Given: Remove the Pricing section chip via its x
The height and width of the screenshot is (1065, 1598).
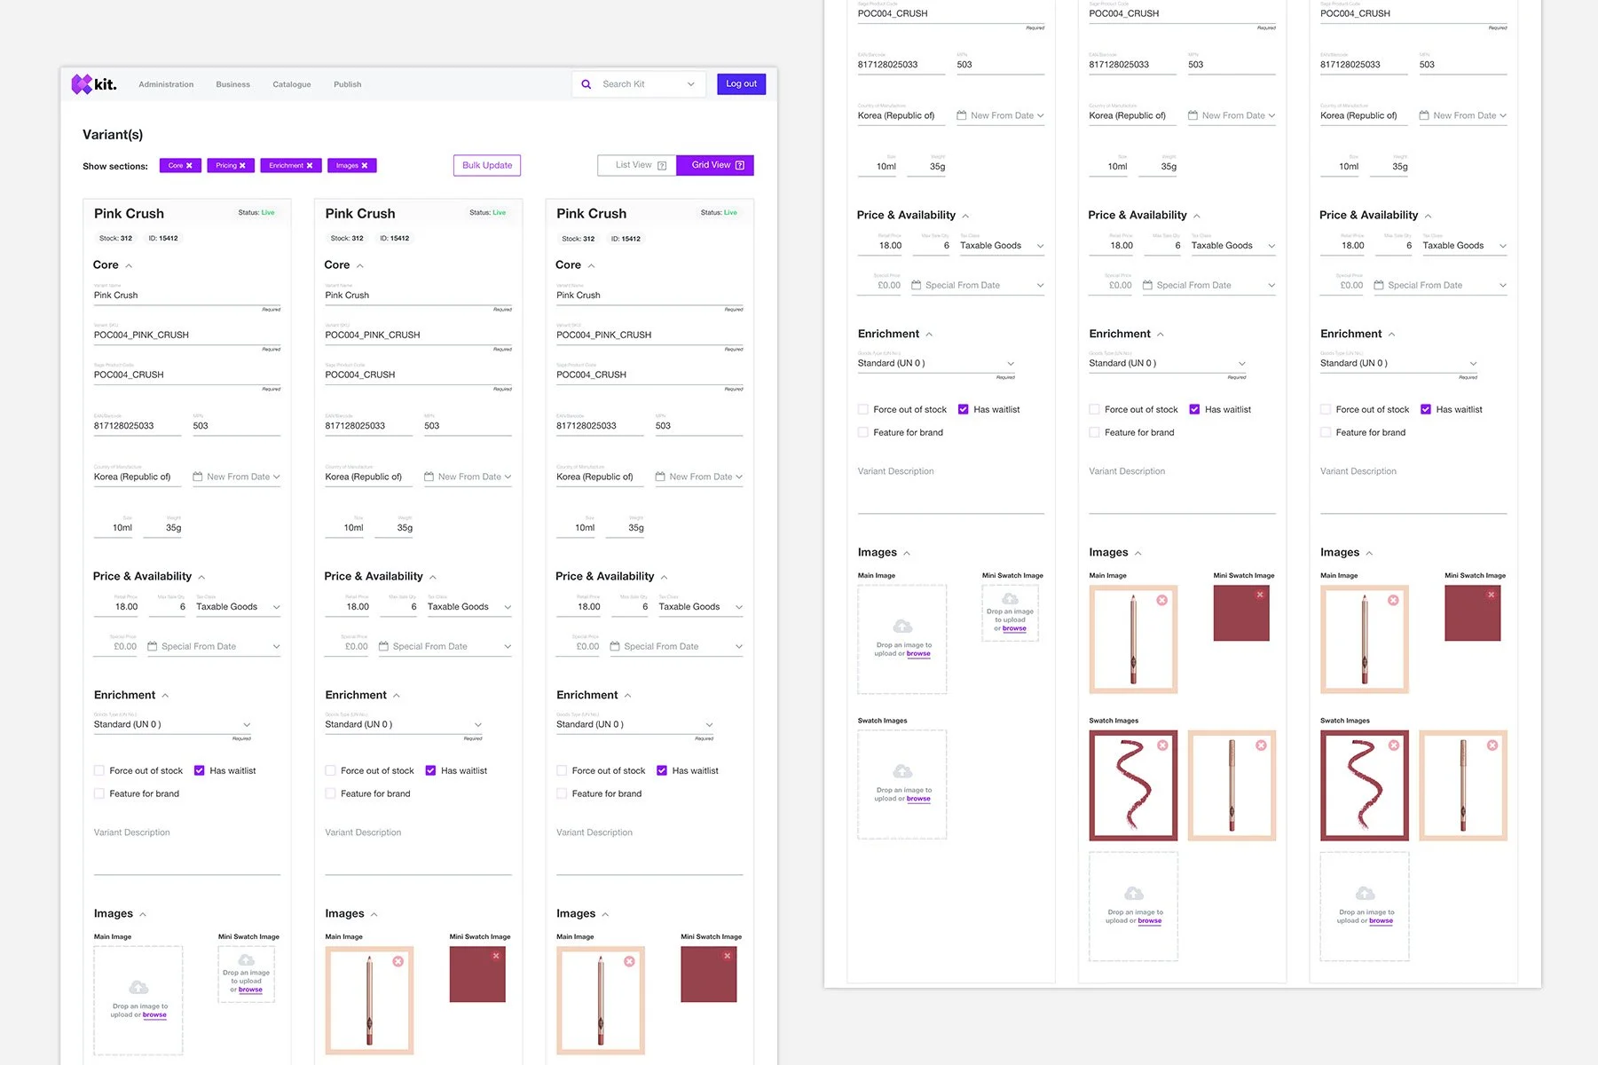Looking at the screenshot, I should [x=242, y=166].
